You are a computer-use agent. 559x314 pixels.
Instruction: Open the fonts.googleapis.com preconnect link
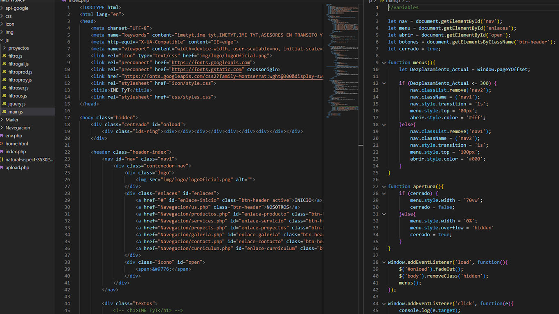click(211, 63)
